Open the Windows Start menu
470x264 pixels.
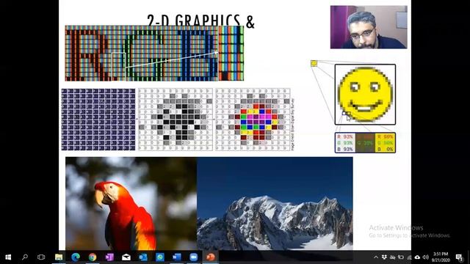(x=8, y=257)
